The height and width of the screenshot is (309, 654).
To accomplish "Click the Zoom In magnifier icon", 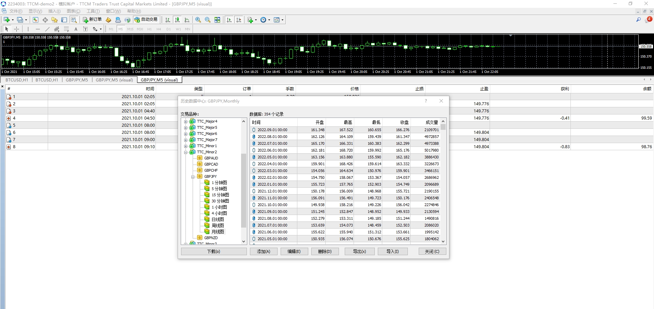I will (x=198, y=20).
